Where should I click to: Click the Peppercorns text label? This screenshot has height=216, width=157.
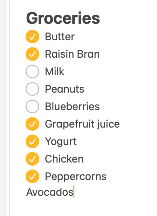click(x=76, y=177)
